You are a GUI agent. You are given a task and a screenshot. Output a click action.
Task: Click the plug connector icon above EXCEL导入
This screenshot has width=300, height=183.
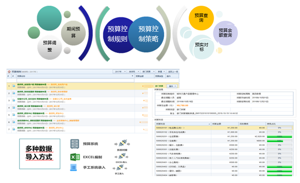(x=121, y=157)
